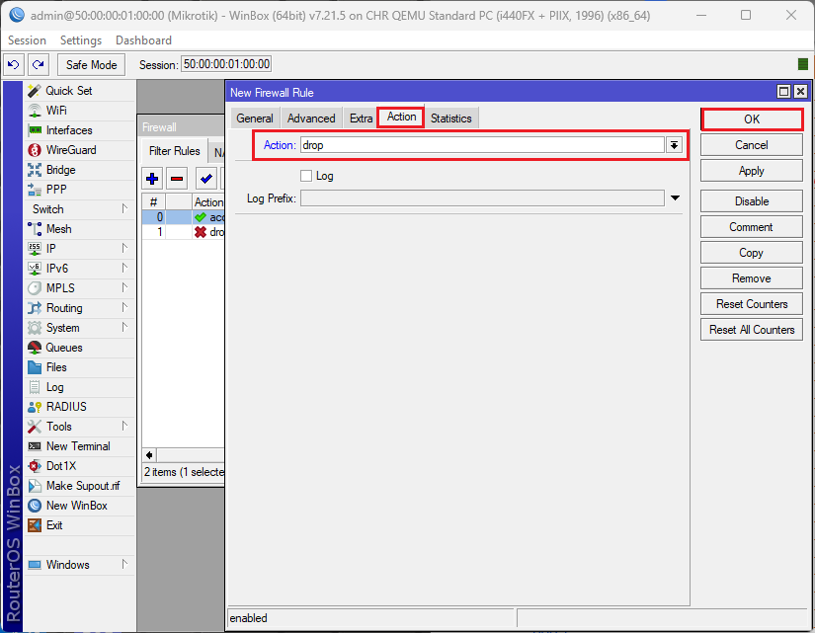This screenshot has height=633, width=815.
Task: Click the Session address field
Action: coord(226,64)
